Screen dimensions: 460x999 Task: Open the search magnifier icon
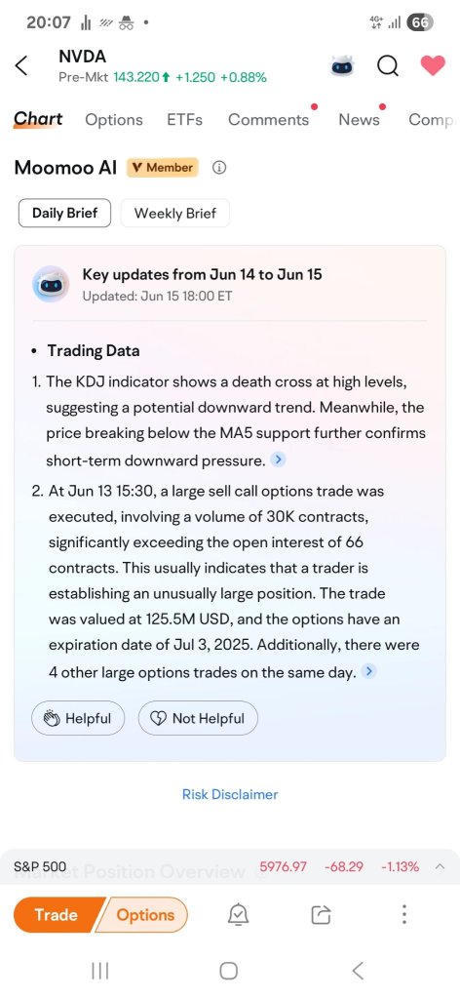[388, 65]
